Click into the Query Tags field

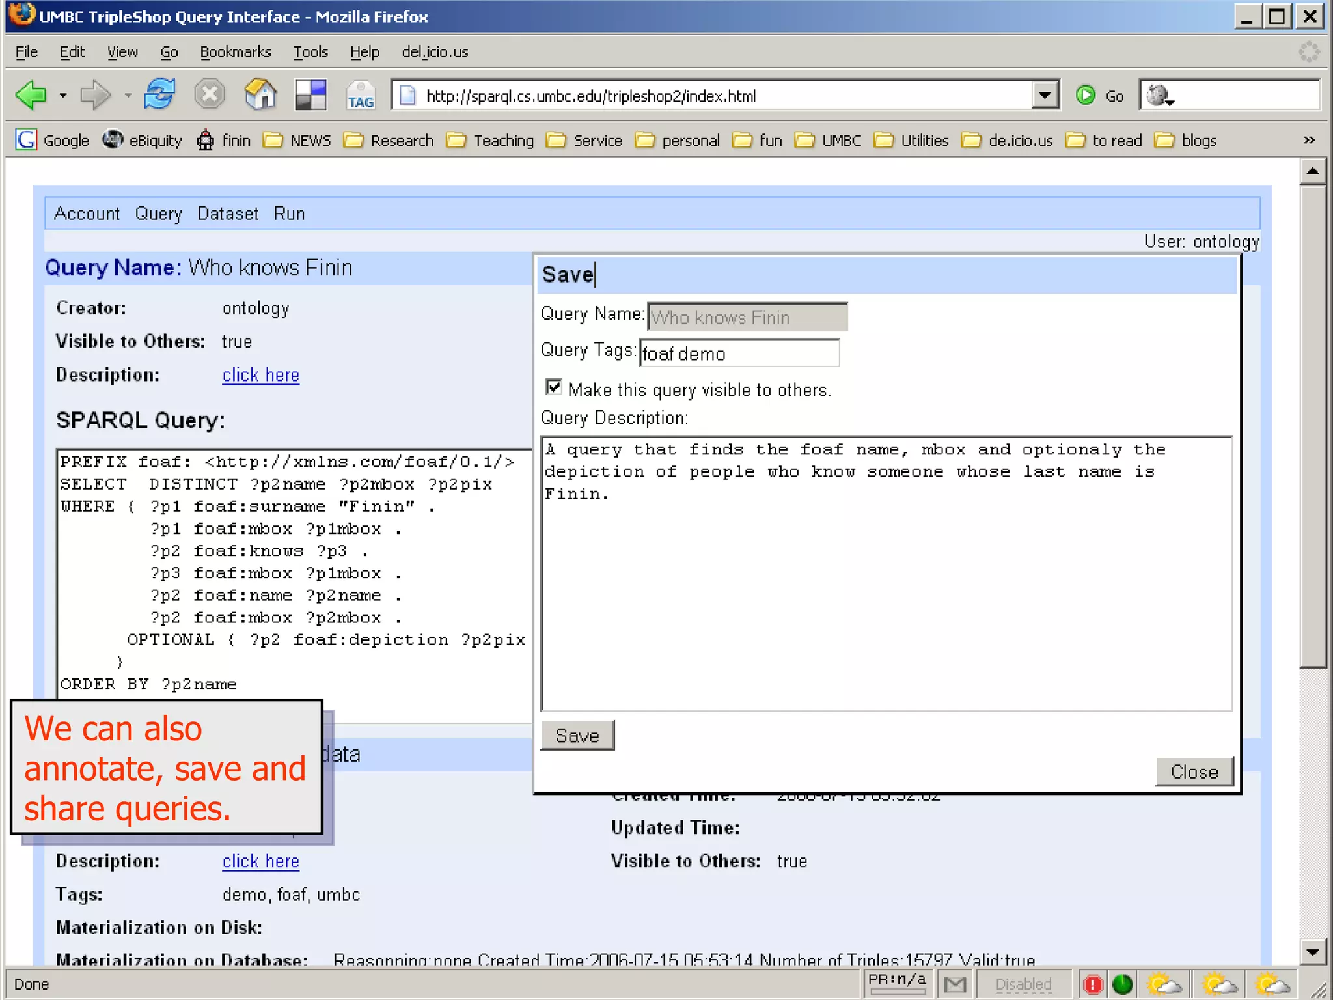[739, 354]
